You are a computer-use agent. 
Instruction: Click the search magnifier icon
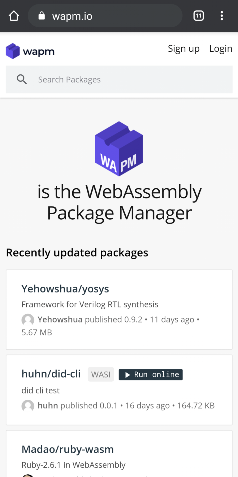(x=22, y=79)
